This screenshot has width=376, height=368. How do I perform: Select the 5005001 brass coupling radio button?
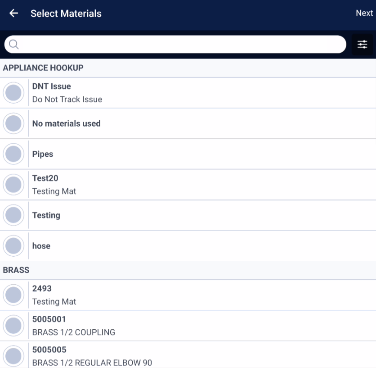(13, 326)
